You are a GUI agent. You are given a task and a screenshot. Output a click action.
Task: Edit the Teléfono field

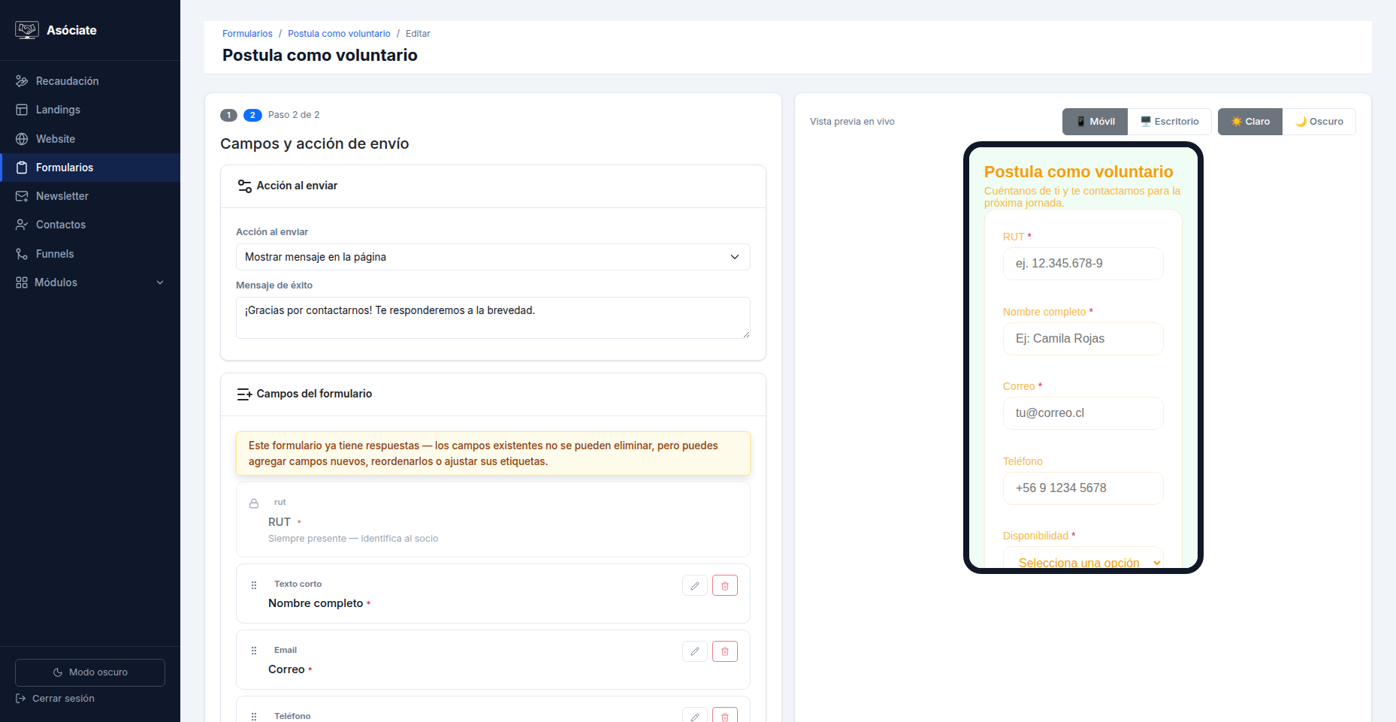click(x=695, y=716)
